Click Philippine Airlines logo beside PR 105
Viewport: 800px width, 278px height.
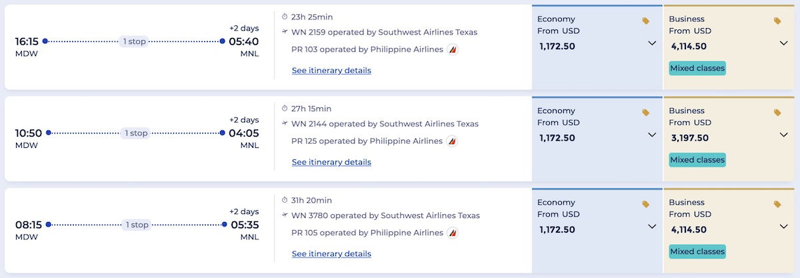[453, 233]
